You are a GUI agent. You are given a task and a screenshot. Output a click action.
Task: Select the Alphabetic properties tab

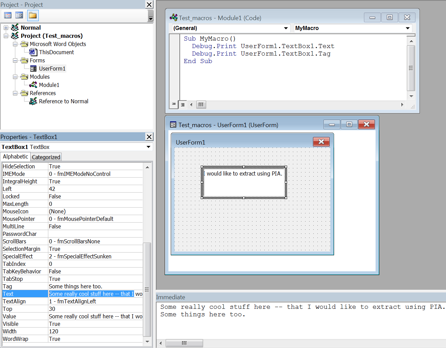(x=15, y=156)
